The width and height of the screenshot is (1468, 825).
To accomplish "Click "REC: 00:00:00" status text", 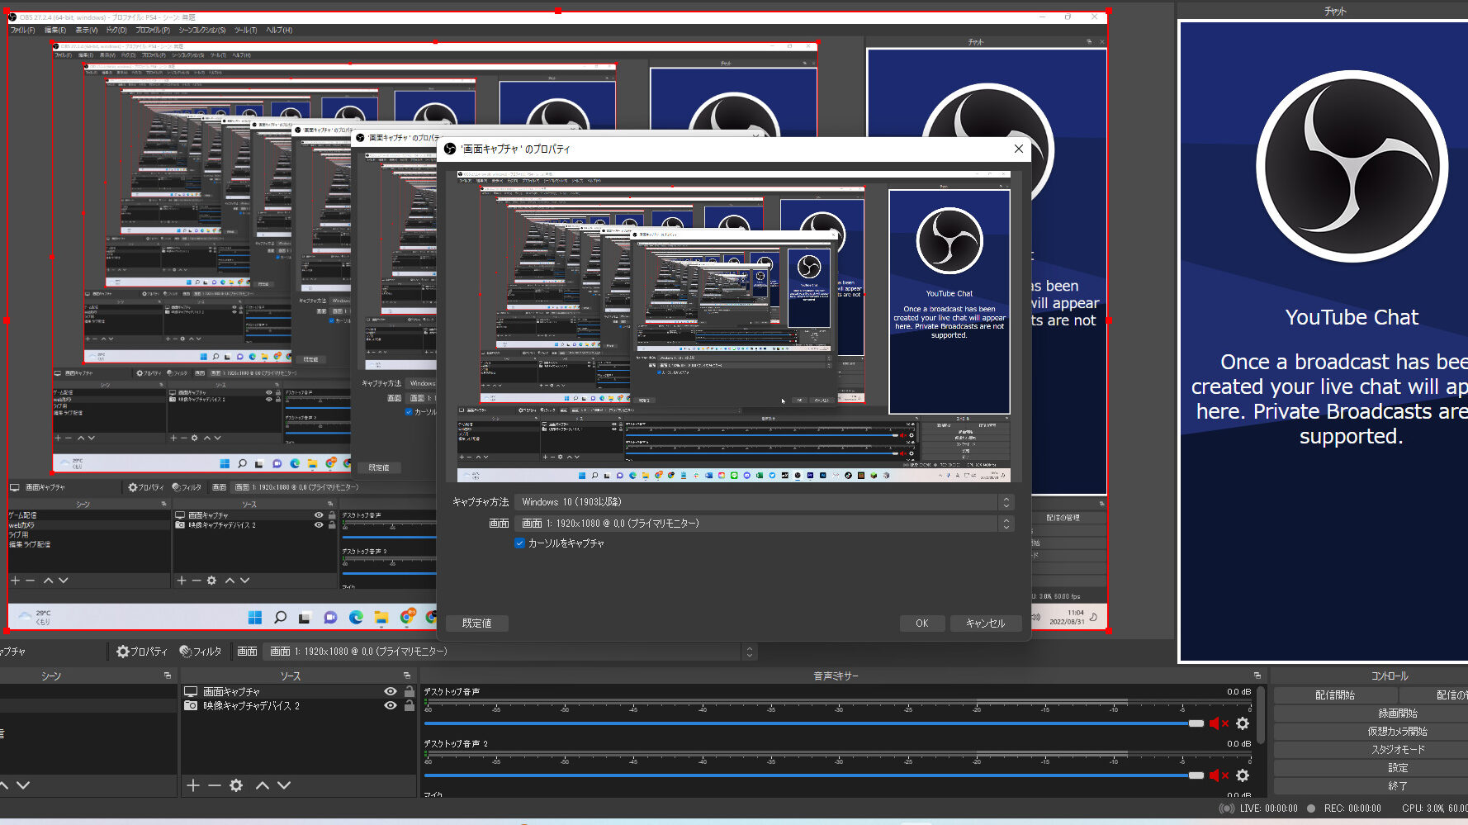I will 1352,808.
